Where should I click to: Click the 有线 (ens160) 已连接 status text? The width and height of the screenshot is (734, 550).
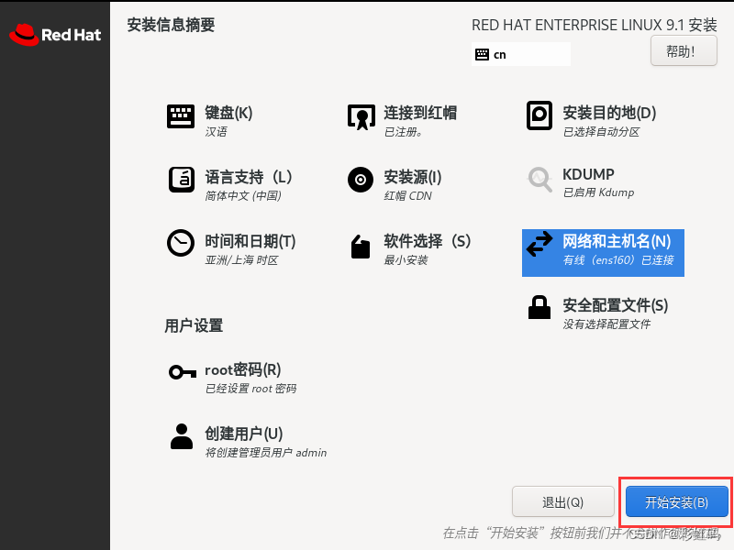618,260
